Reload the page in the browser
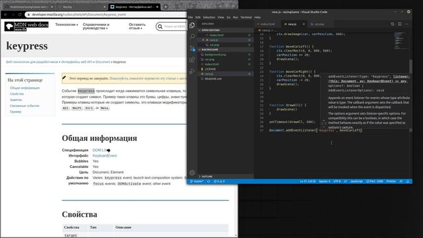This screenshot has height=238, width=423. point(20,15)
